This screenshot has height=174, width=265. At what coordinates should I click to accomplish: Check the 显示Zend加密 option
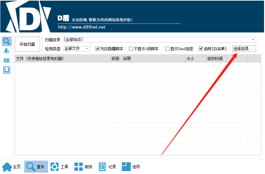[x=167, y=49]
